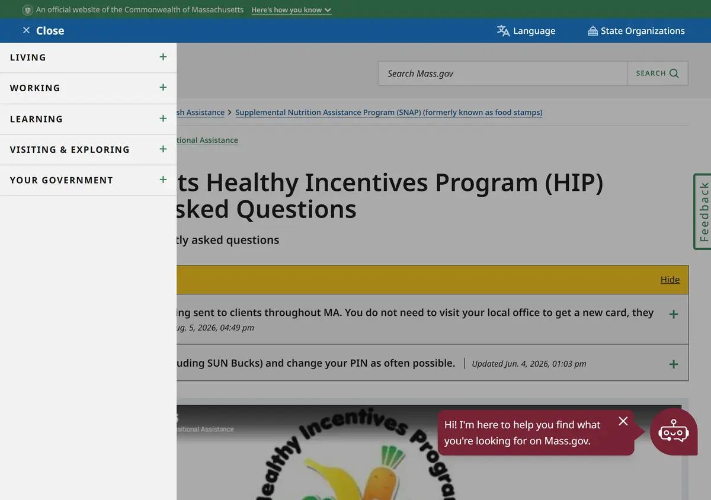Dismiss the chatbot help message
711x500 pixels.
623,421
